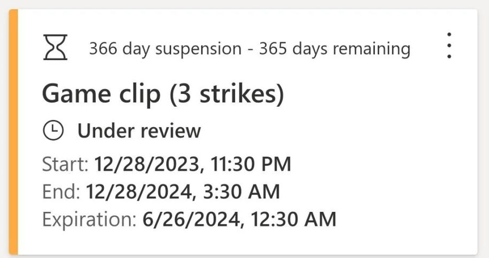The height and width of the screenshot is (258, 489).
Task: Click the hourglass suspension icon
Action: [55, 47]
